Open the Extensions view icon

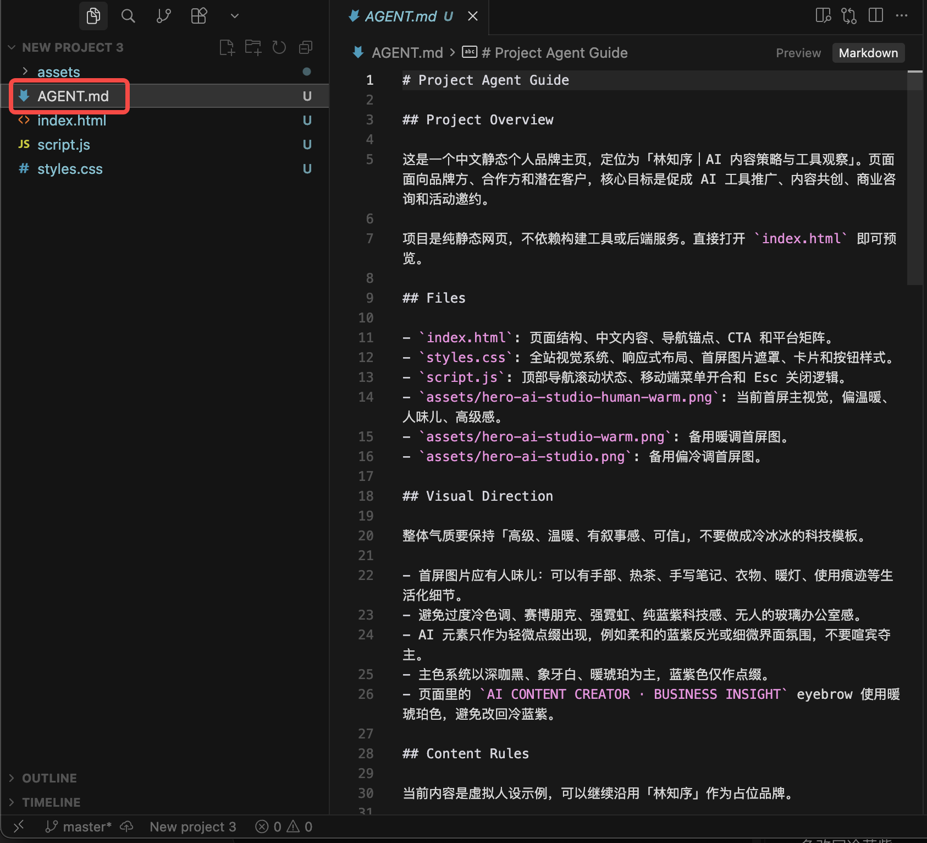pos(198,16)
